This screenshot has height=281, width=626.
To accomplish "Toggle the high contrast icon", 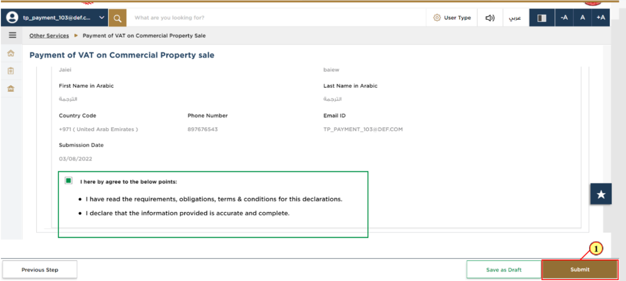I will pos(542,18).
